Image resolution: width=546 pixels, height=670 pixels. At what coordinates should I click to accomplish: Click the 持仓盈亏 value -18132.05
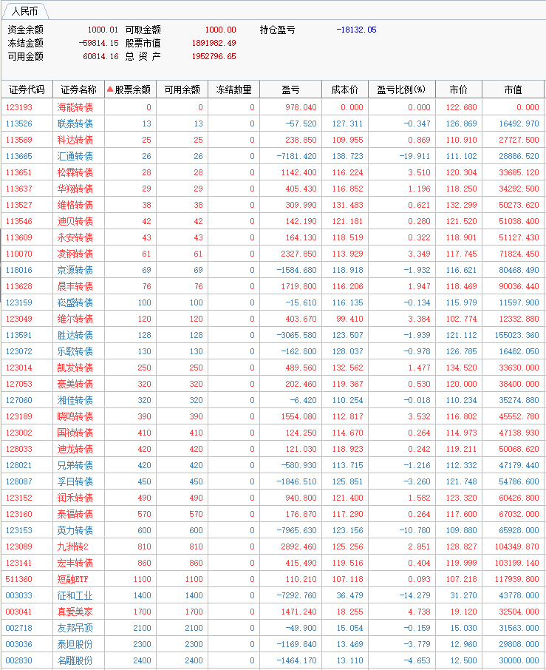pos(356,30)
